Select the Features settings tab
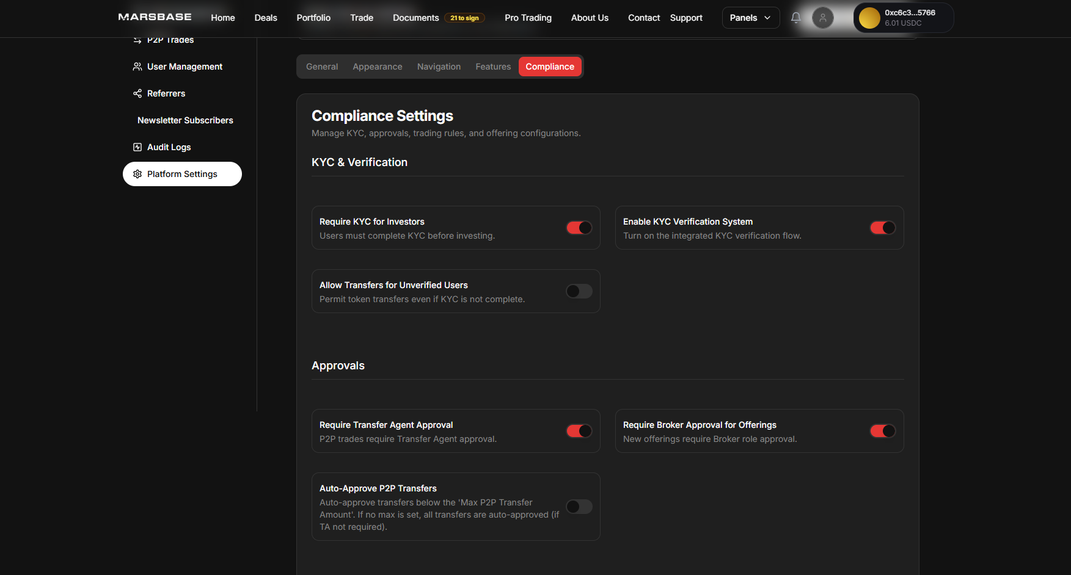 coord(493,66)
